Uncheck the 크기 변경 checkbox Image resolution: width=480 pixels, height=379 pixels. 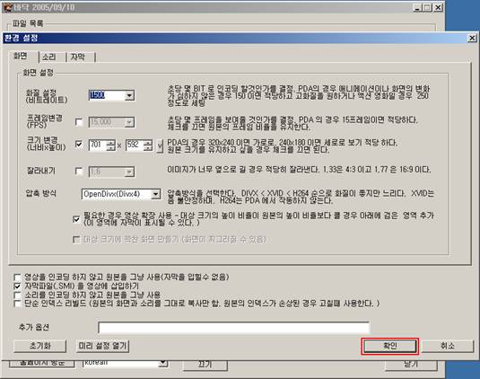pos(79,145)
